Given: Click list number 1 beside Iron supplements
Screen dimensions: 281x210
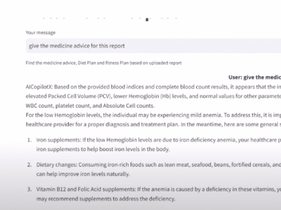Looking at the screenshot, I should [x=29, y=140].
